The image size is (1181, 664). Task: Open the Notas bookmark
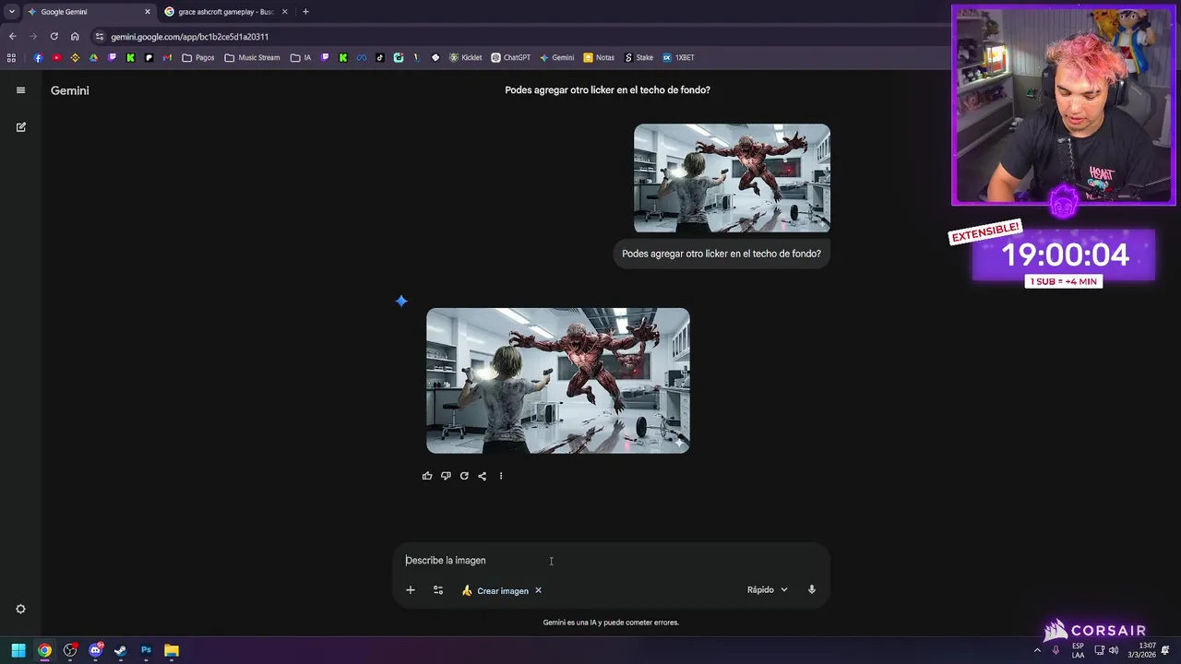pos(599,57)
